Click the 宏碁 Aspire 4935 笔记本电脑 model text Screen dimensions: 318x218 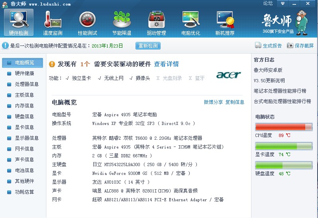pos(124,115)
